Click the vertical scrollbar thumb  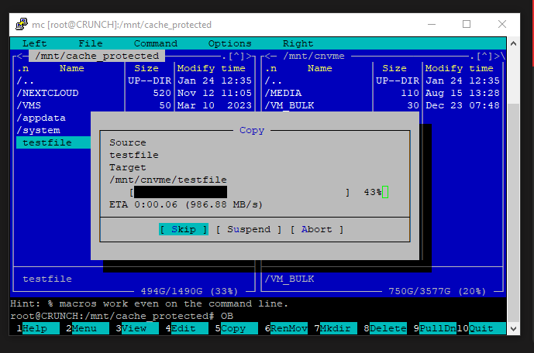click(x=513, y=213)
